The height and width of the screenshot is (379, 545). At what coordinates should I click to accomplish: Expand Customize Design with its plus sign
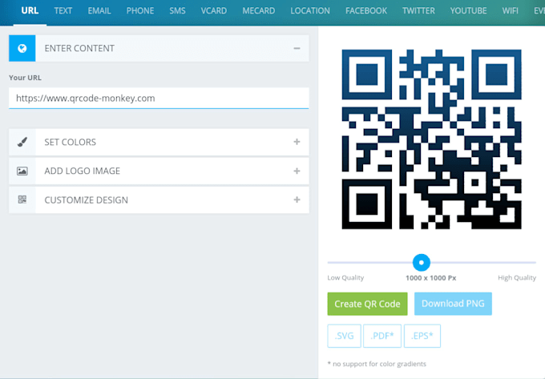tap(297, 200)
